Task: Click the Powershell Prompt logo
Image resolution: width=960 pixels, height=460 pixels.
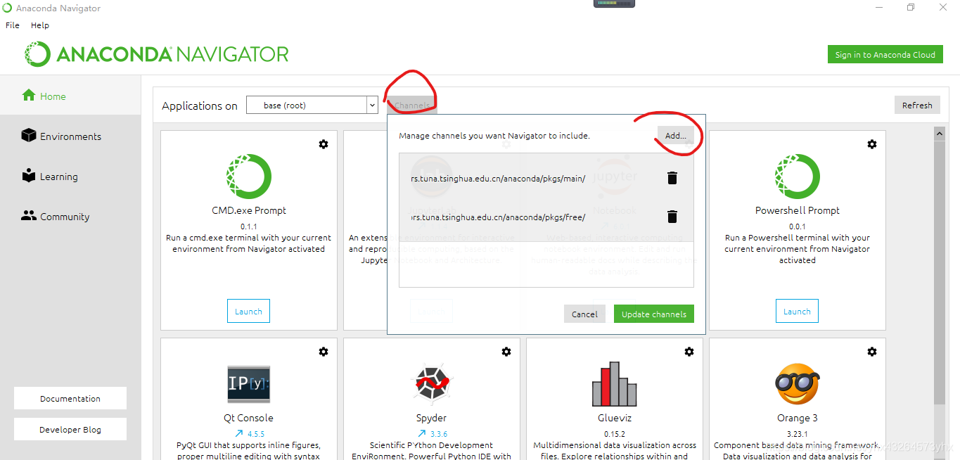Action: (x=797, y=176)
